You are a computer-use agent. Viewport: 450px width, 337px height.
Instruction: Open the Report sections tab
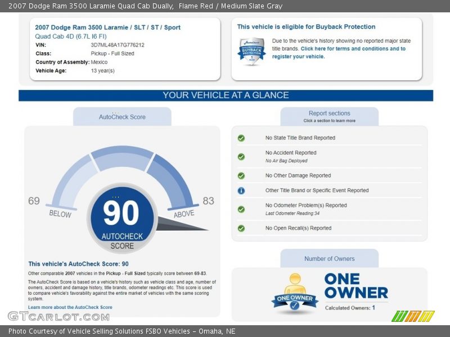329,116
